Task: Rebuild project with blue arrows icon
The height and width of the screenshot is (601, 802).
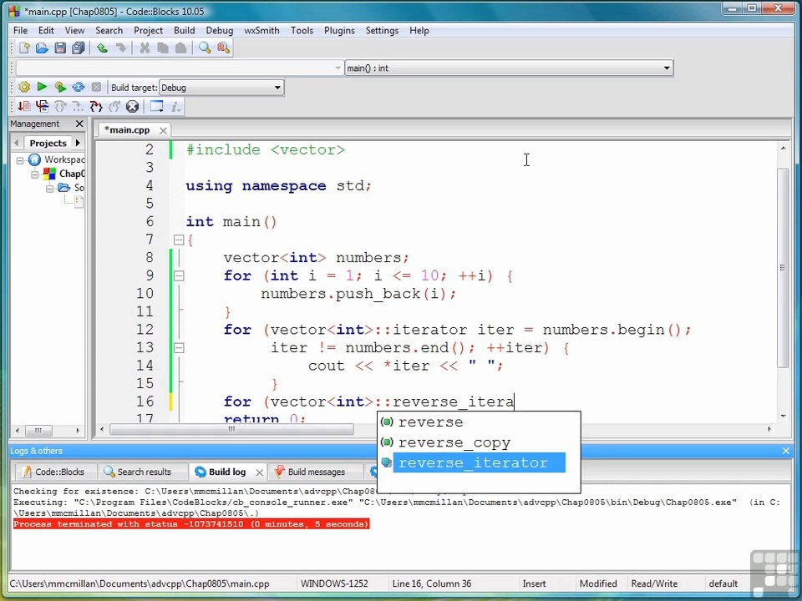Action: tap(79, 88)
